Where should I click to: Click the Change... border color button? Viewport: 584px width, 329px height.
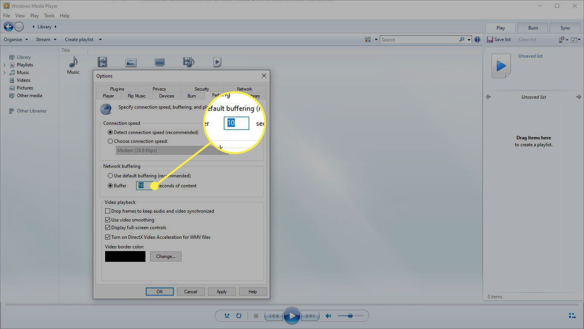pyautogui.click(x=166, y=256)
